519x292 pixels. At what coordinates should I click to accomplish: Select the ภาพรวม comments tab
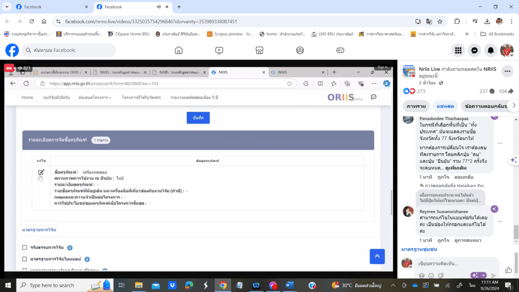[x=416, y=106]
